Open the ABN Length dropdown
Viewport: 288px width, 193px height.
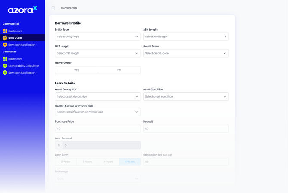pos(186,37)
